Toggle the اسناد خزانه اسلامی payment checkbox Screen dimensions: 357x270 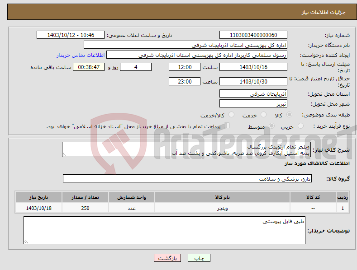point(227,126)
